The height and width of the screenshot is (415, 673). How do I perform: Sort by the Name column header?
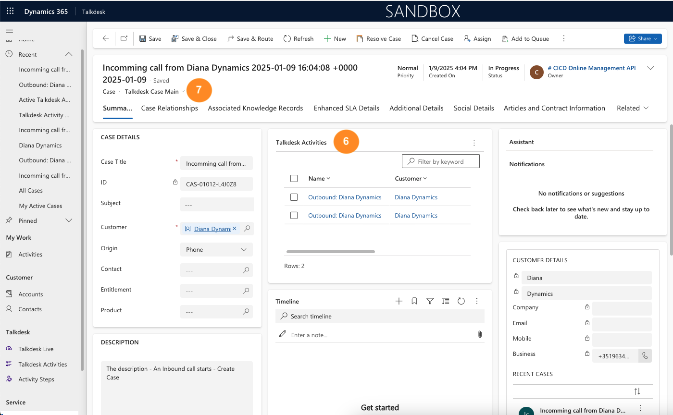click(x=319, y=178)
